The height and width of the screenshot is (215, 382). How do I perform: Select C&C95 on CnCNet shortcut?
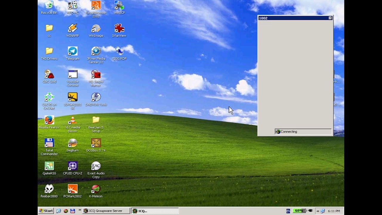[49, 101]
